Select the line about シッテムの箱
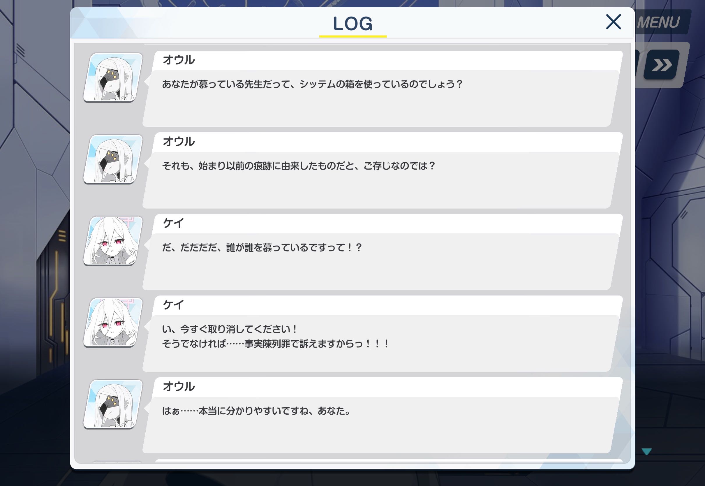705x486 pixels. (312, 84)
